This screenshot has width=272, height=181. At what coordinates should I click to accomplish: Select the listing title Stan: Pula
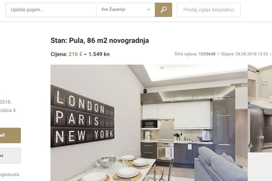pyautogui.click(x=100, y=41)
